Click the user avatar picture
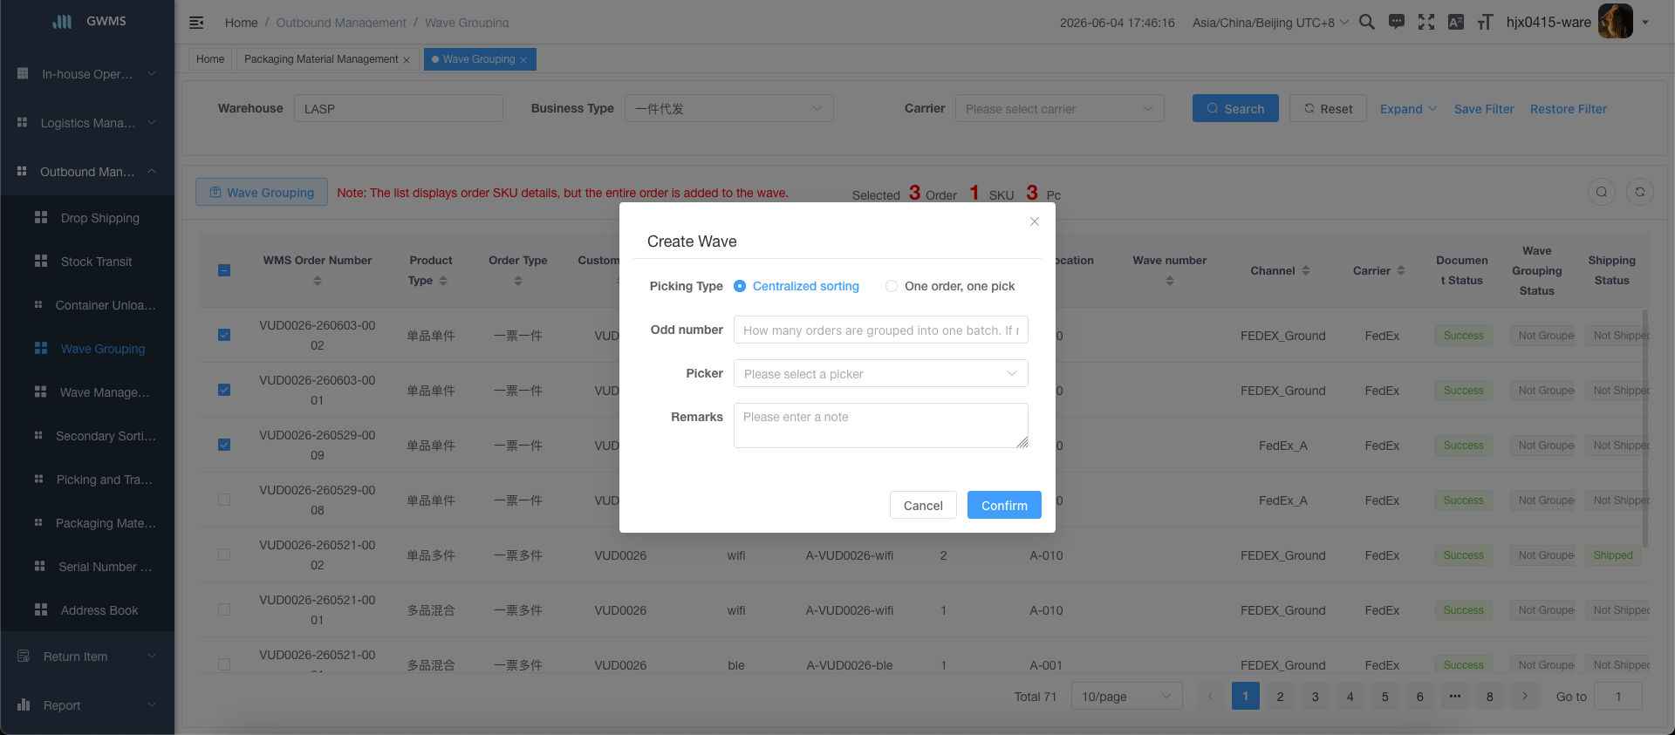The width and height of the screenshot is (1675, 735). 1615,21
